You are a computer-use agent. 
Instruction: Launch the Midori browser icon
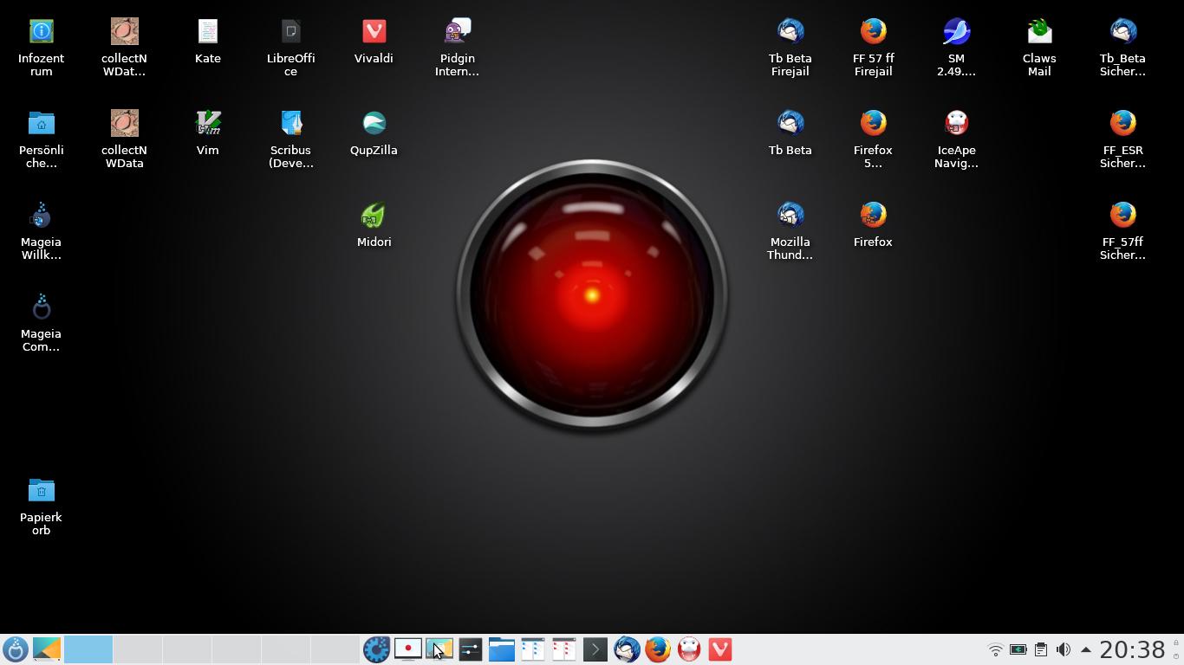(x=374, y=225)
